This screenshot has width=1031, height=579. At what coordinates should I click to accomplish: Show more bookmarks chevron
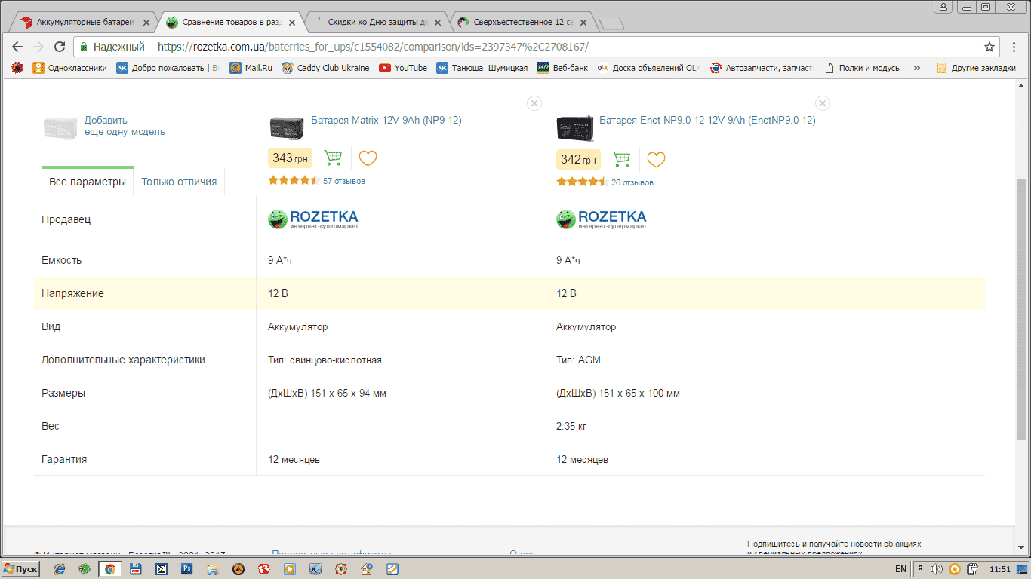(x=917, y=68)
